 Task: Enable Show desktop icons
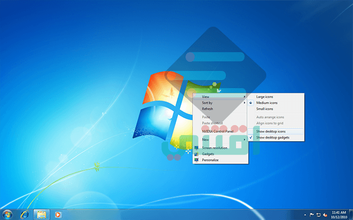coord(276,131)
